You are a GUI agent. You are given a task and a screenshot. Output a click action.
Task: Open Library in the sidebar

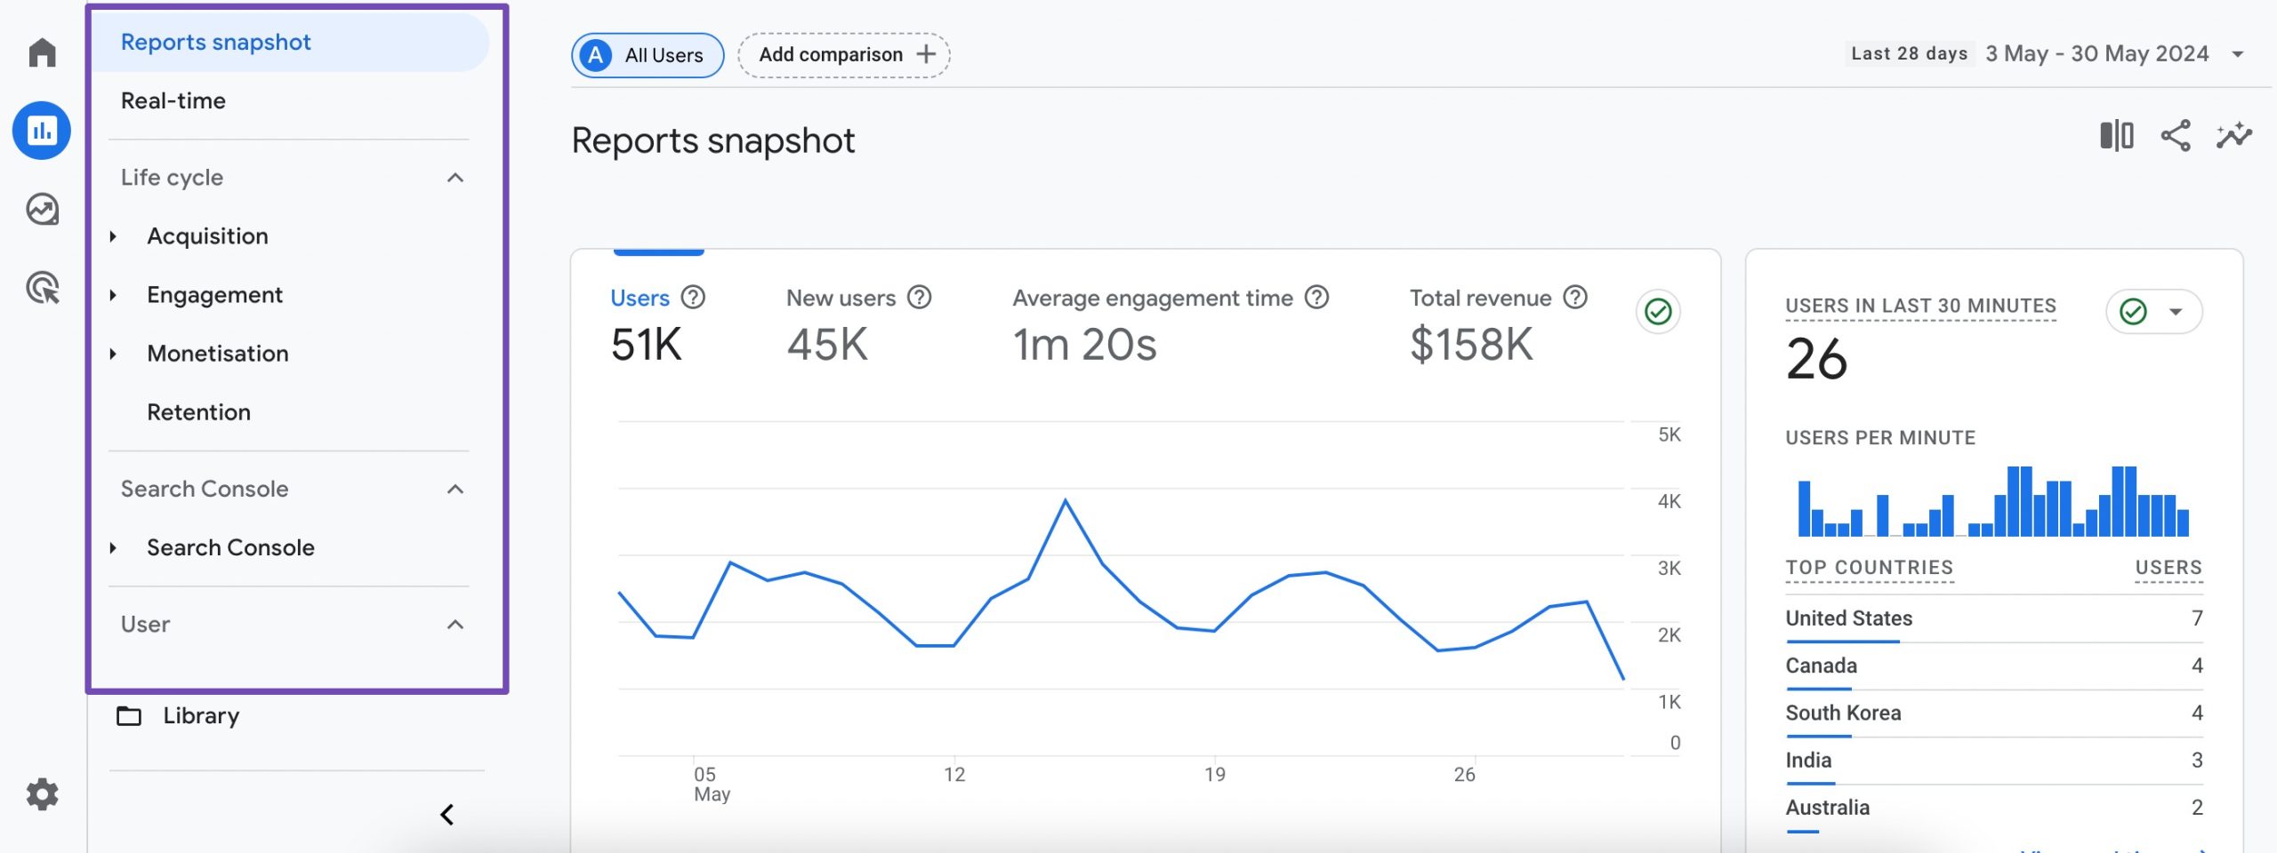201,715
